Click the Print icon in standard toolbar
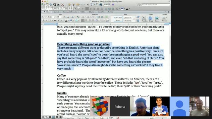The height and width of the screenshot is (119, 212). pos(58,5)
